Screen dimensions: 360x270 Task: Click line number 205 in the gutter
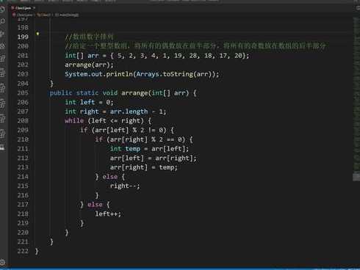[x=23, y=93]
